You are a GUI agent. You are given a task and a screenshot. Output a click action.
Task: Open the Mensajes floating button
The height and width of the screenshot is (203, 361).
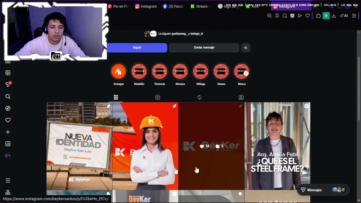(x=324, y=190)
